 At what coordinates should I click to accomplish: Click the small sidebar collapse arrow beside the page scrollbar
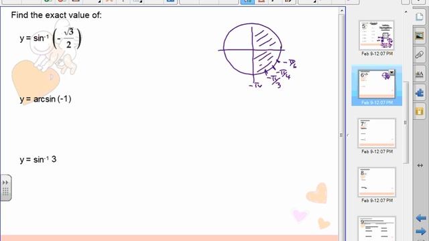(x=348, y=135)
